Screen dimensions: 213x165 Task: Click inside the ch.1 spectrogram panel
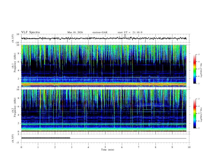104,66
